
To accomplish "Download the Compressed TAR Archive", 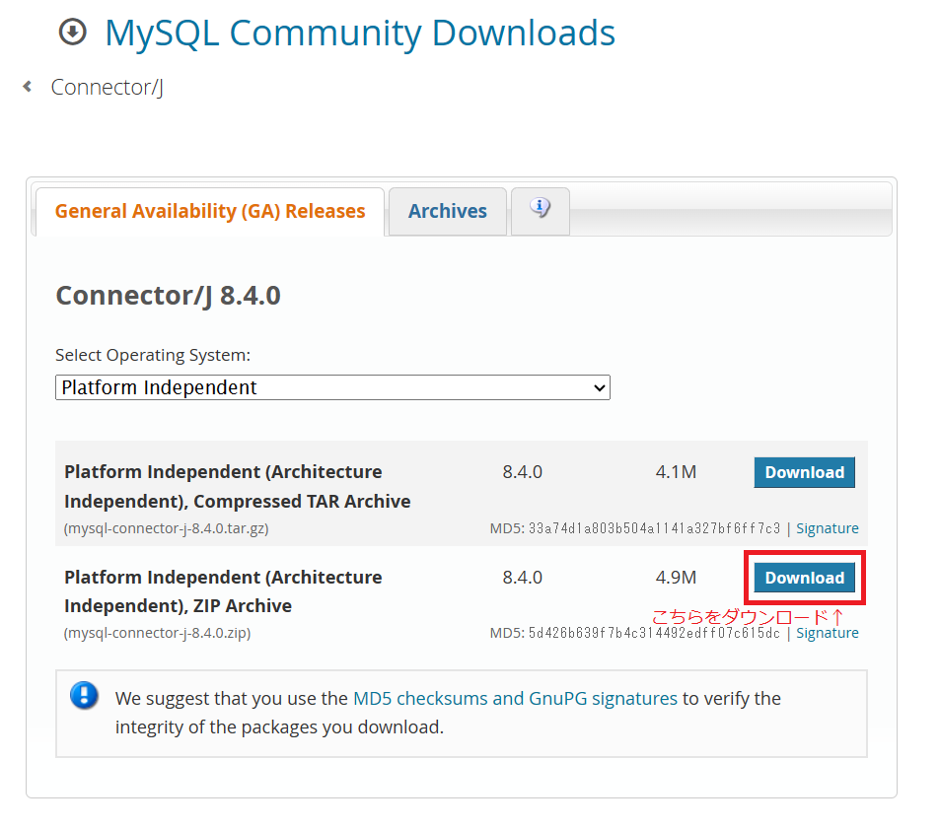I will click(x=805, y=472).
